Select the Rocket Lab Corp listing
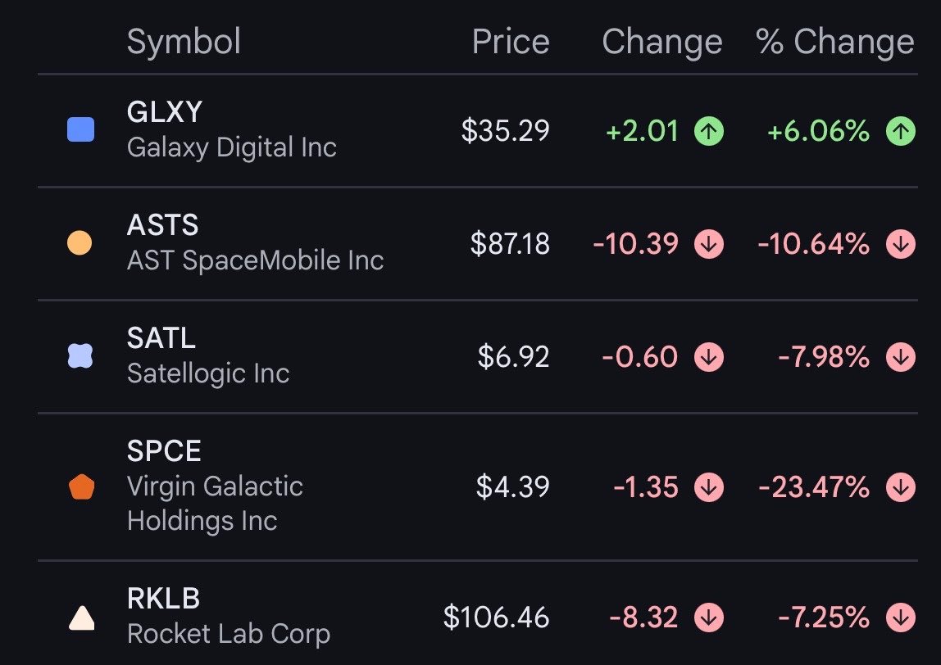 click(478, 613)
